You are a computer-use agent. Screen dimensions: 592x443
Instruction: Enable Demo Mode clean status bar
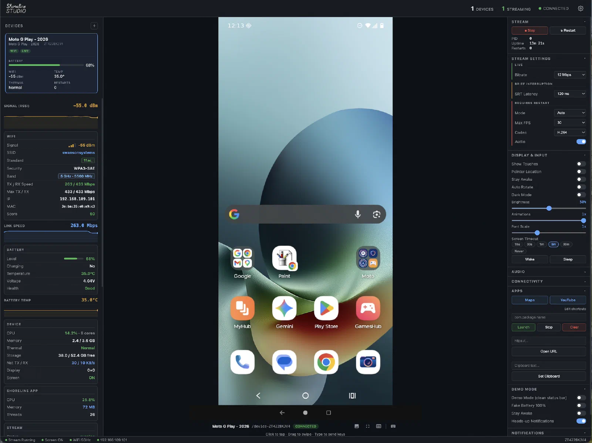point(581,398)
